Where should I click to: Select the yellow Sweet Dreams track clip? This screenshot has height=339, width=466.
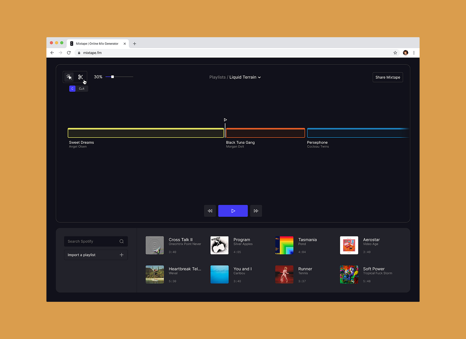(x=146, y=133)
